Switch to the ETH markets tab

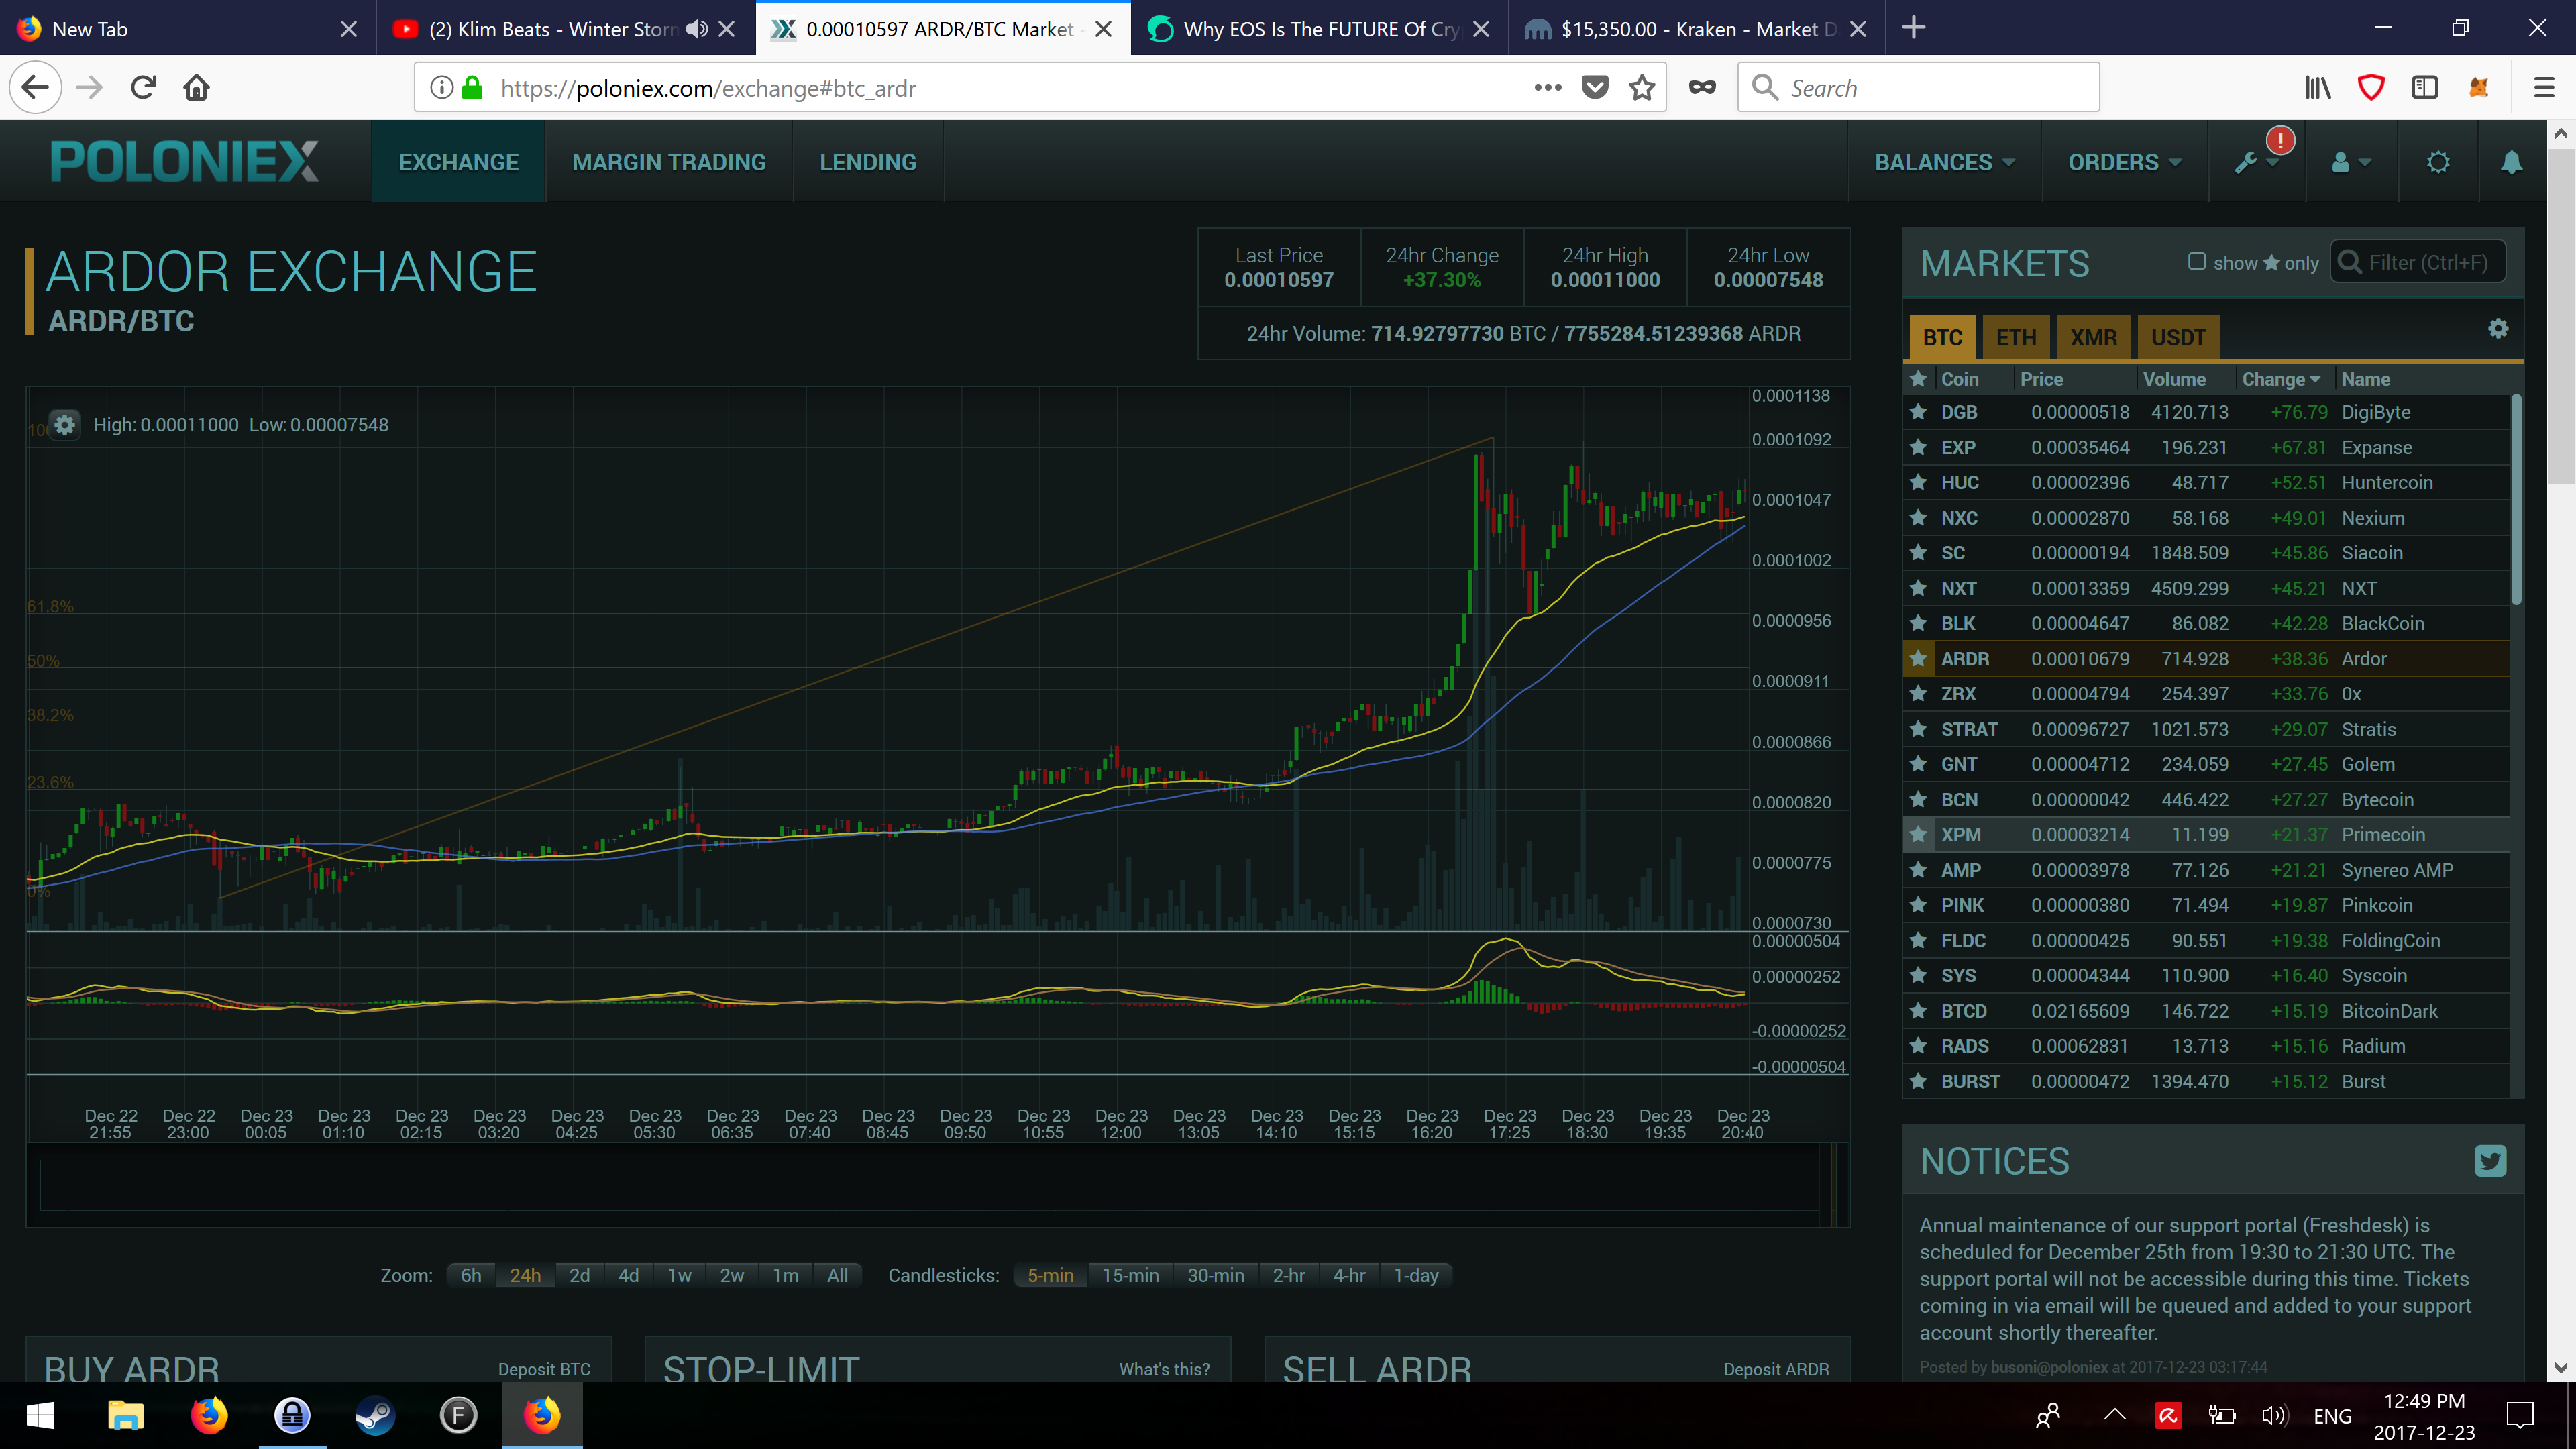[x=2015, y=338]
